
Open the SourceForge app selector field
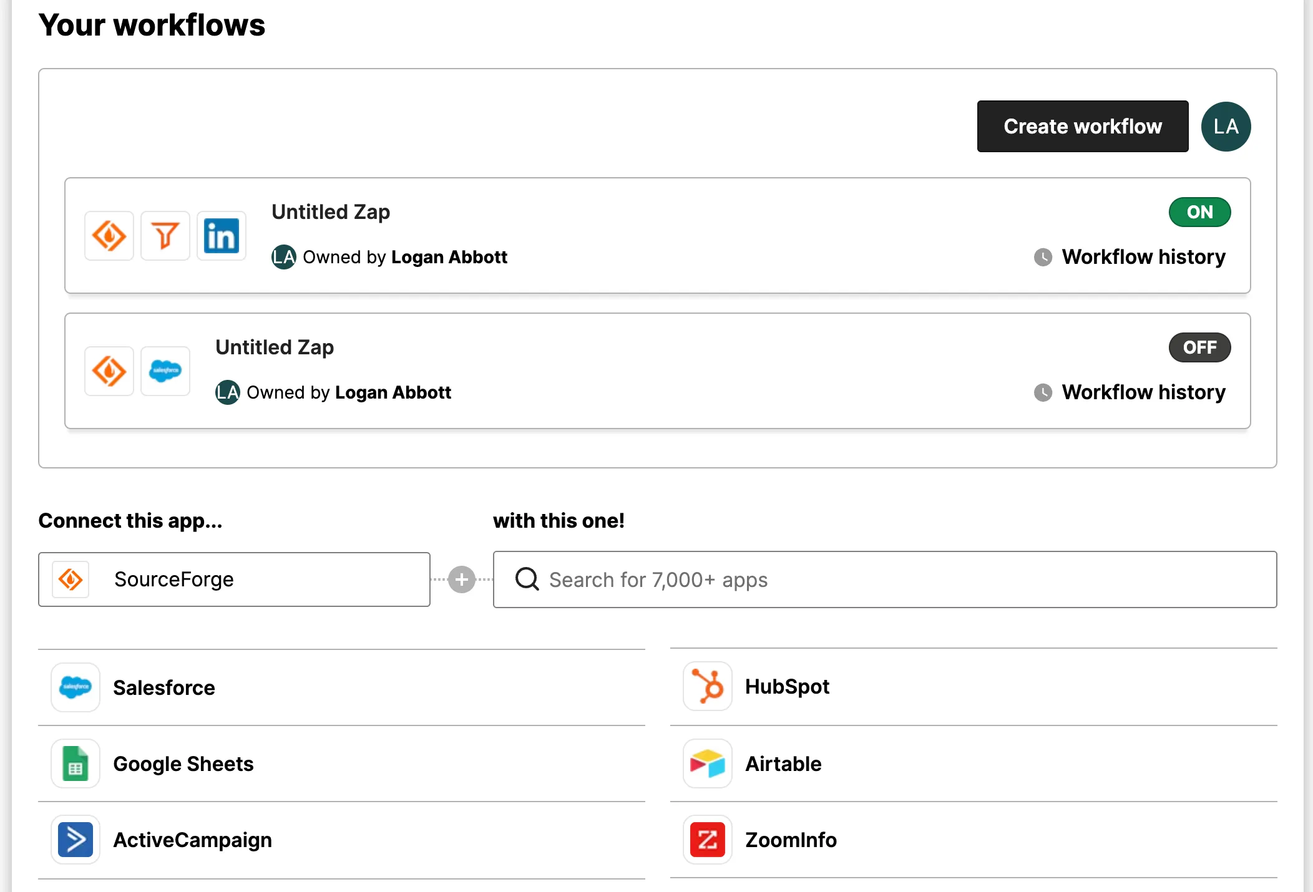coord(234,579)
